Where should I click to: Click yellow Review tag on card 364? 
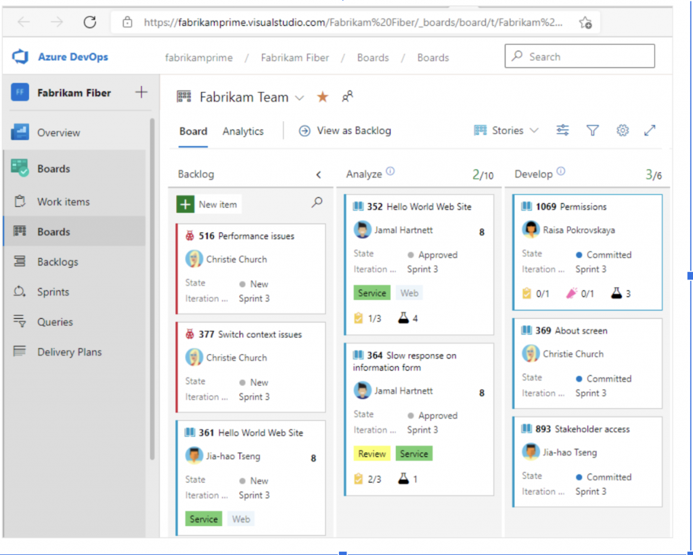pyautogui.click(x=372, y=453)
